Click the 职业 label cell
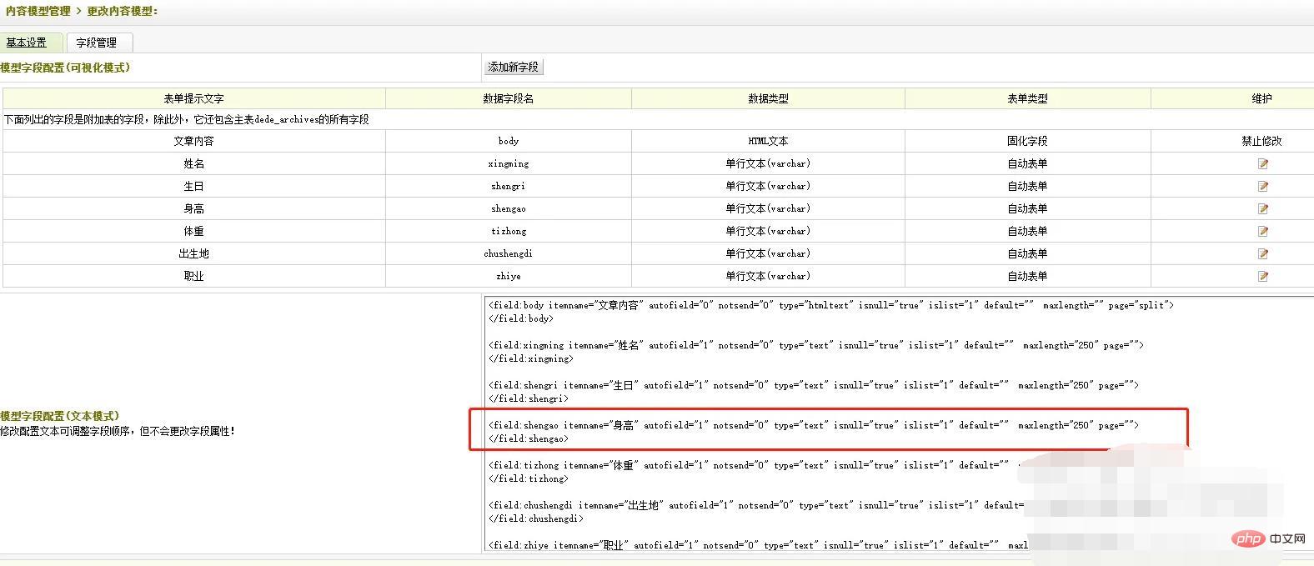1314x566 pixels. [x=193, y=276]
